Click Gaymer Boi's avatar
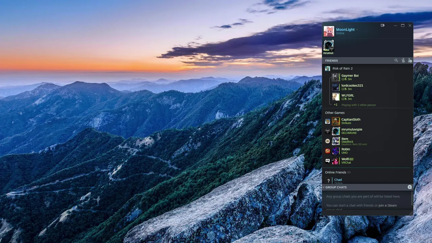Viewport: 432px width, 243px height. 336,77
